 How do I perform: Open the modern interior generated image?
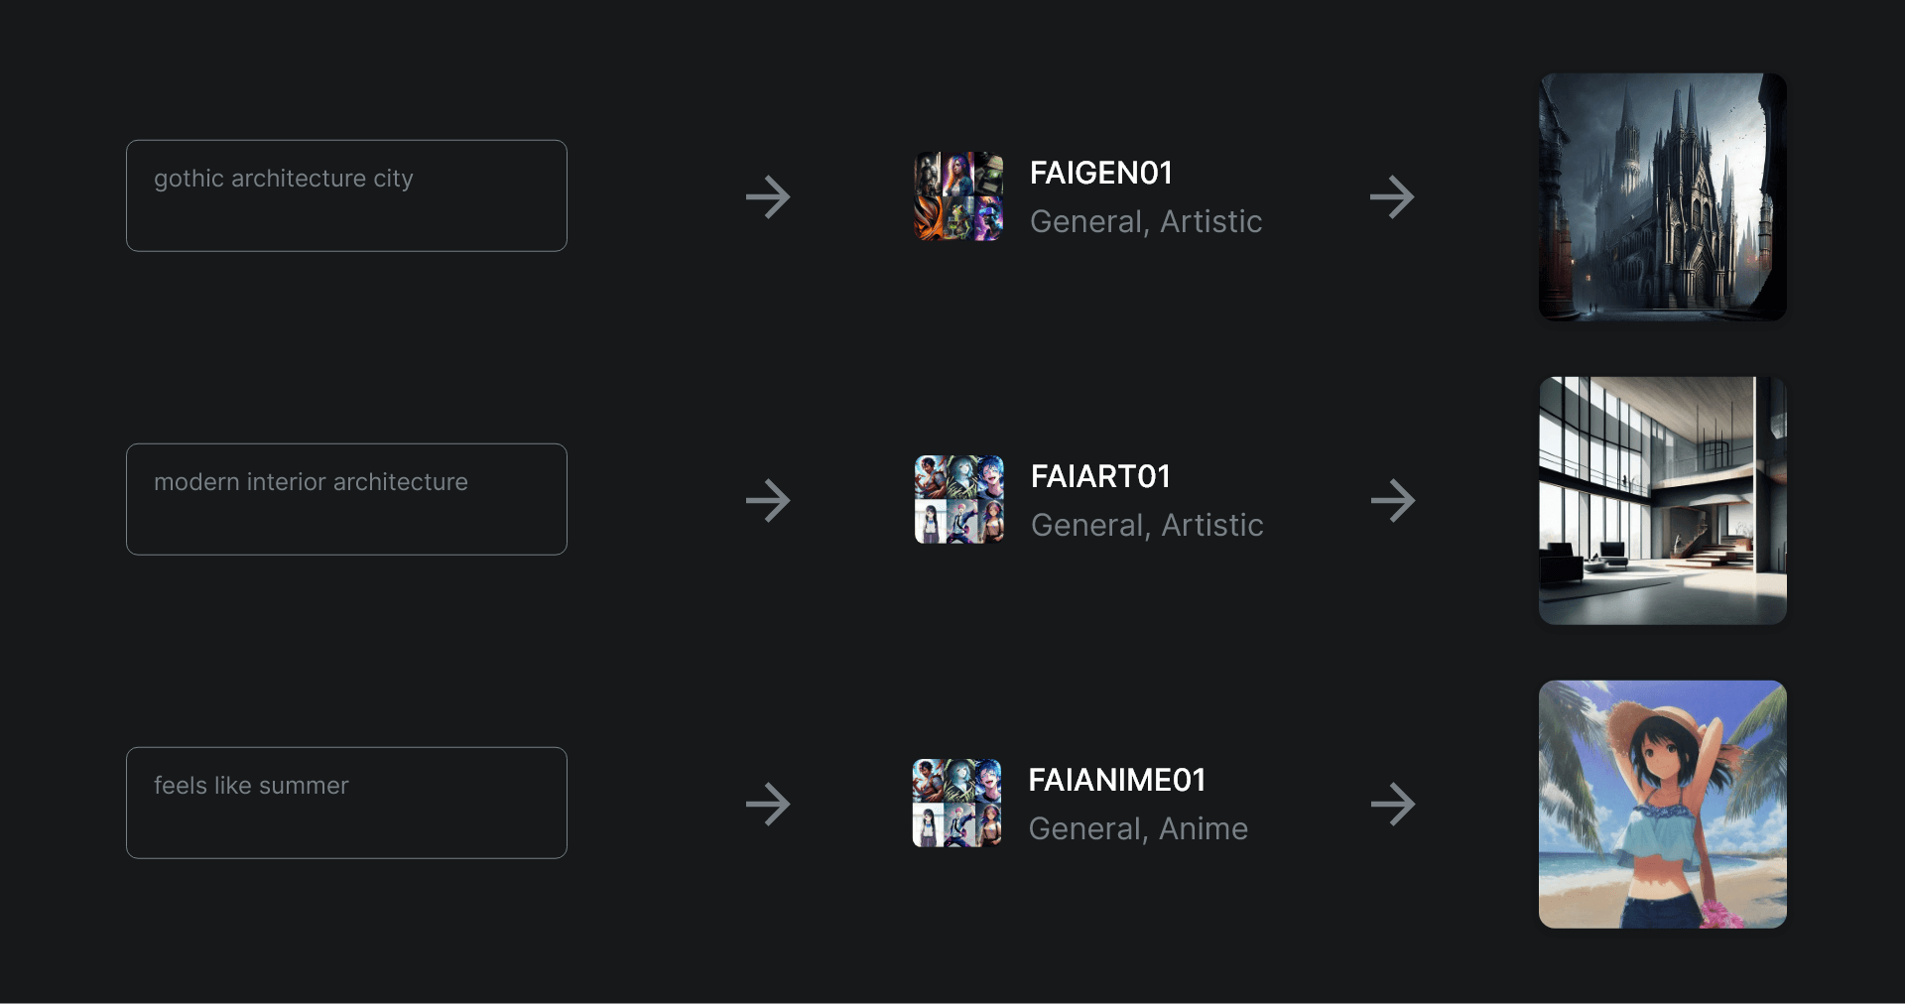tap(1662, 500)
